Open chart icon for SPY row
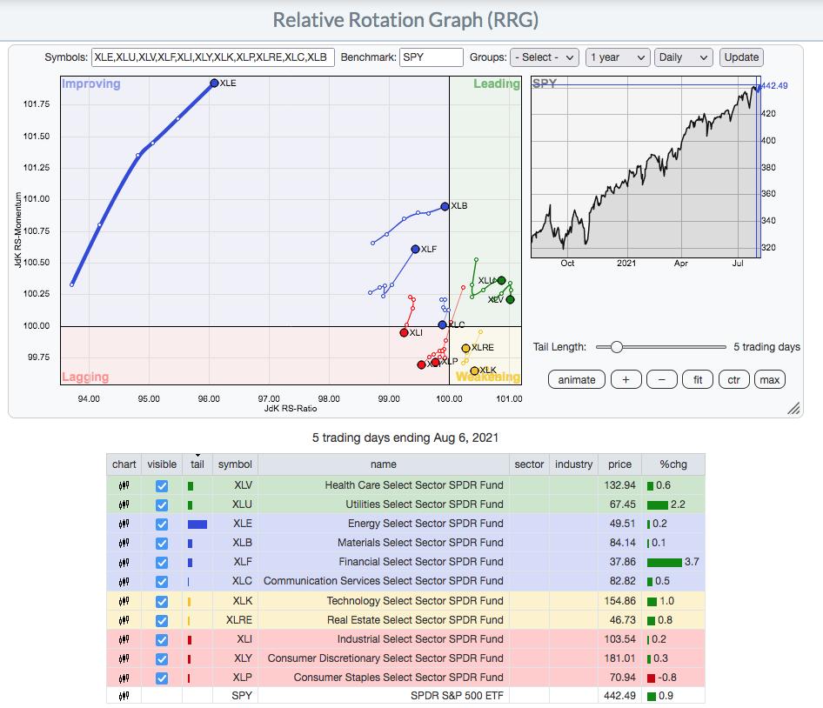Image resolution: width=823 pixels, height=708 pixels. pos(124,697)
